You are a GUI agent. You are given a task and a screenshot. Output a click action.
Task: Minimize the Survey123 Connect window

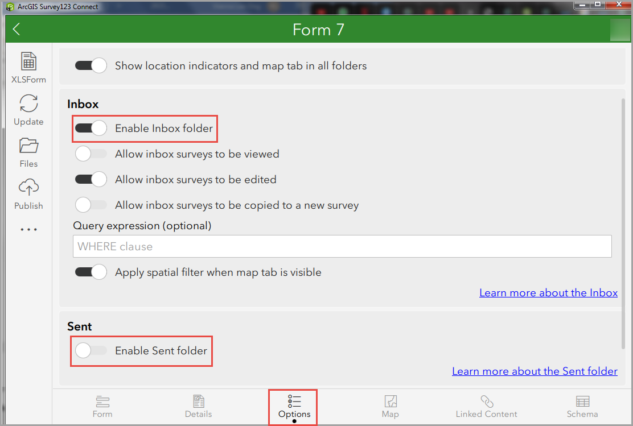(x=582, y=5)
